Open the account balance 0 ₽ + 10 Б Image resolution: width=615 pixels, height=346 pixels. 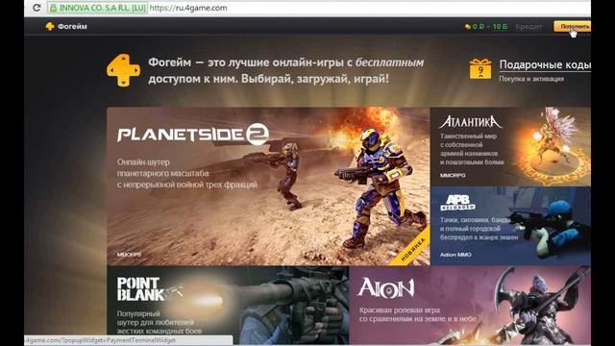pyautogui.click(x=486, y=27)
